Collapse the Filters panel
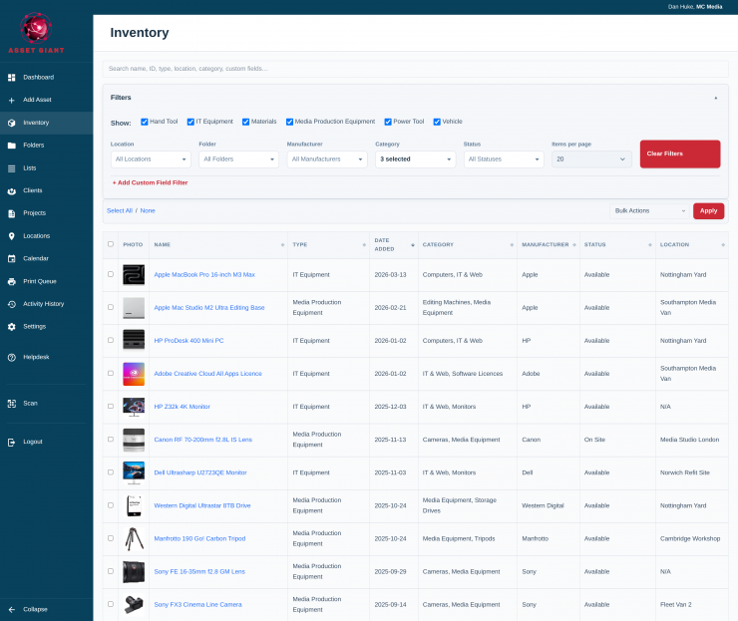This screenshot has width=738, height=621. pyautogui.click(x=715, y=98)
